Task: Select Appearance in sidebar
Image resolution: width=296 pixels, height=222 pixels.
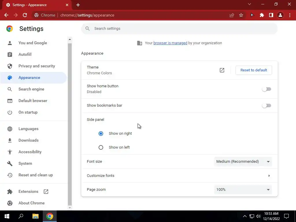Action: coord(33,77)
